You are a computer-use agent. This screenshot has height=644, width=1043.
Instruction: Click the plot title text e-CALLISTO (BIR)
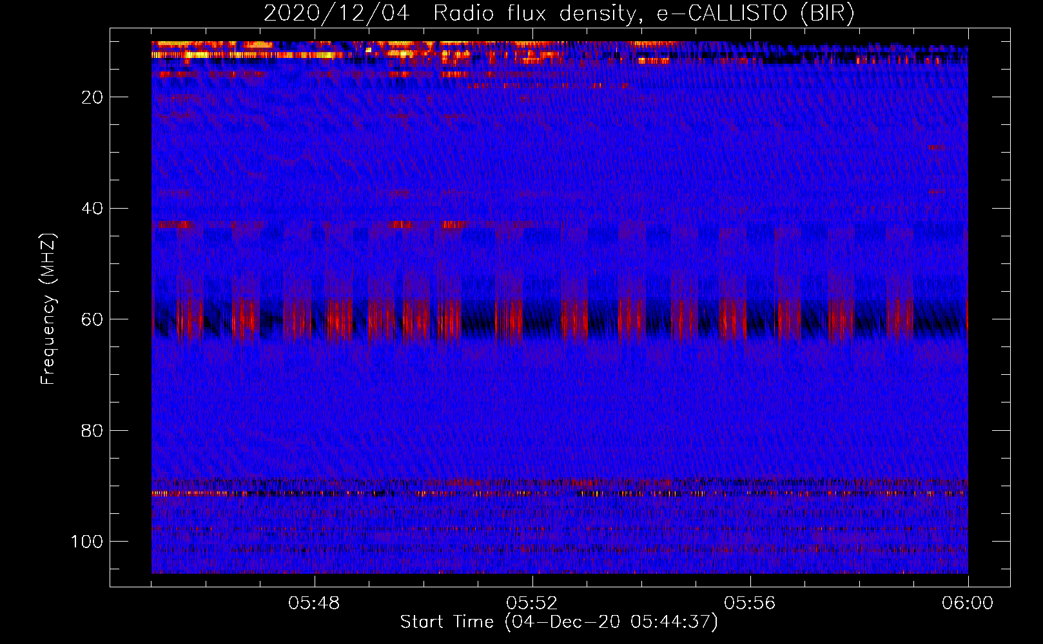click(755, 13)
